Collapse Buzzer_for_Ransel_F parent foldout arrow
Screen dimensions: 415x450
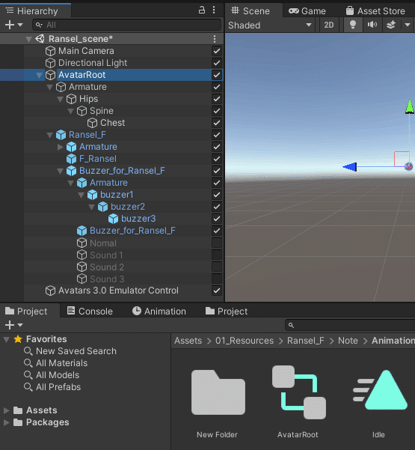click(x=60, y=171)
